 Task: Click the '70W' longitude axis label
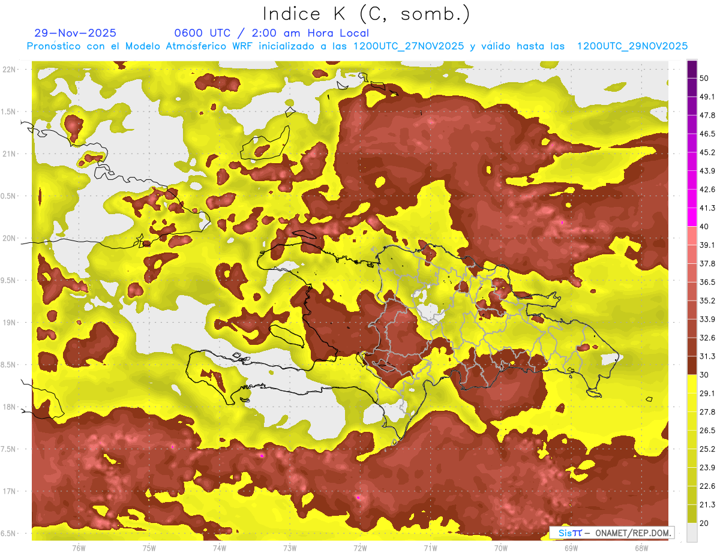pyautogui.click(x=501, y=548)
